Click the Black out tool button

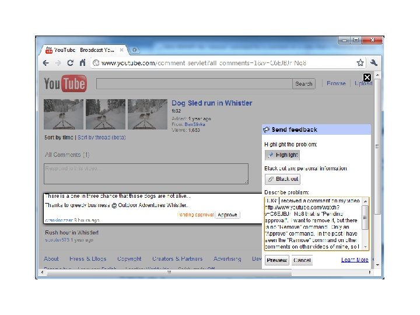click(282, 179)
